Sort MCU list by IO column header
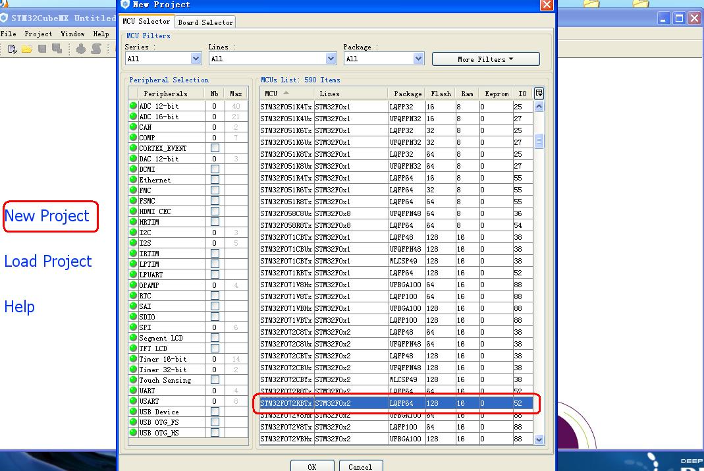 pyautogui.click(x=523, y=94)
